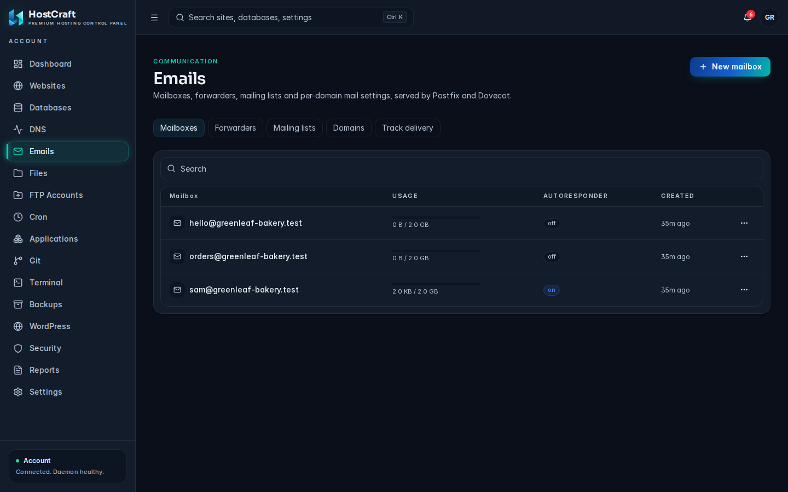Switch to the Domains tab
The width and height of the screenshot is (788, 492).
[349, 128]
